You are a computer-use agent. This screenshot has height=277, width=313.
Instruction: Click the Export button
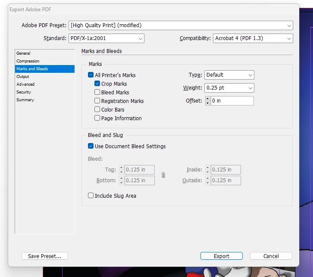pyautogui.click(x=222, y=256)
